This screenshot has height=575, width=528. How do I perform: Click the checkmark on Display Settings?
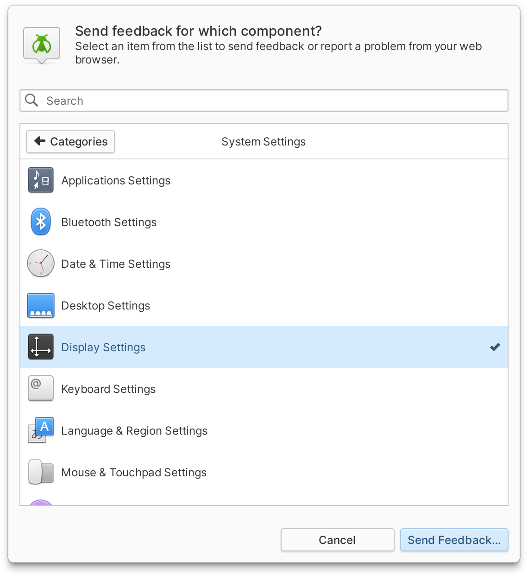pyautogui.click(x=495, y=347)
